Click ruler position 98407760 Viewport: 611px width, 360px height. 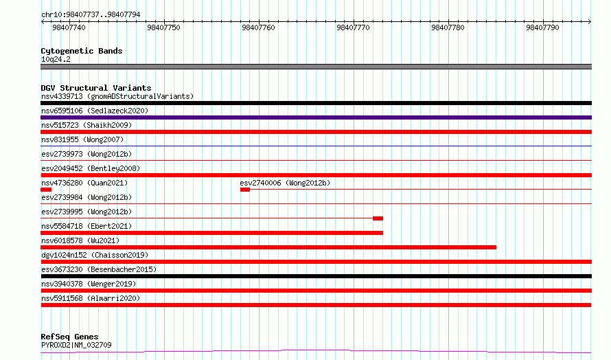coord(258,27)
